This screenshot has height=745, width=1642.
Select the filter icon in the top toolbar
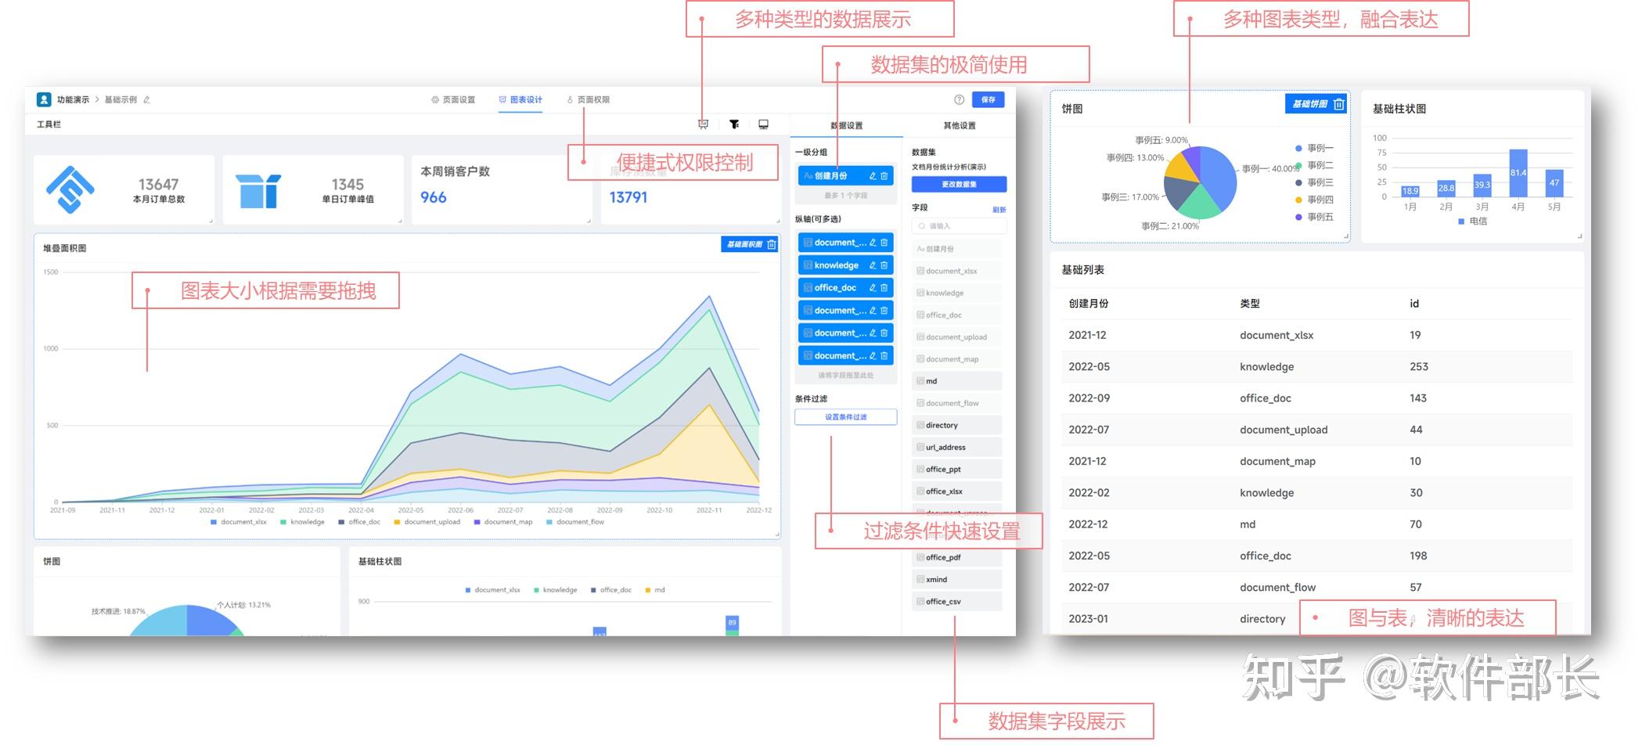(x=733, y=124)
